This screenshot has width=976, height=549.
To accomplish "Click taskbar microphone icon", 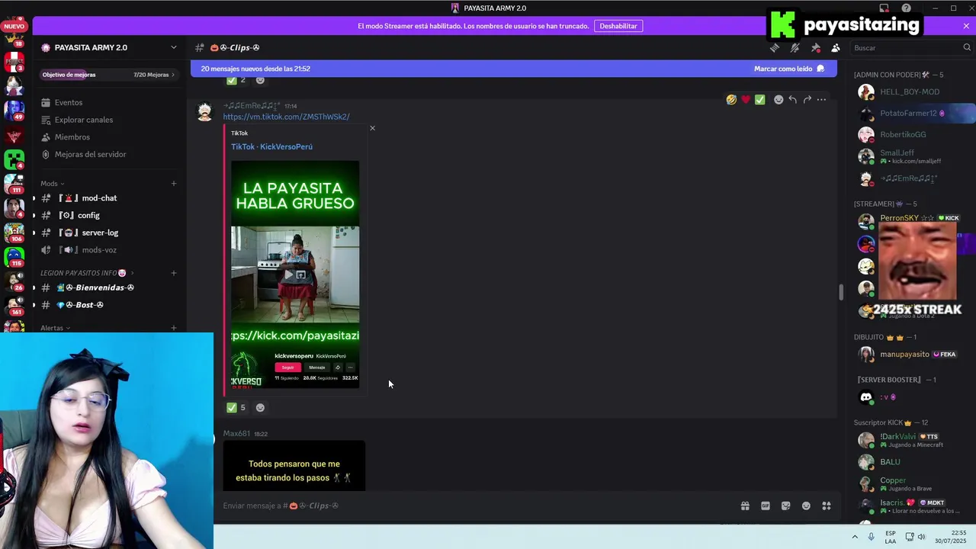I will pos(871,537).
